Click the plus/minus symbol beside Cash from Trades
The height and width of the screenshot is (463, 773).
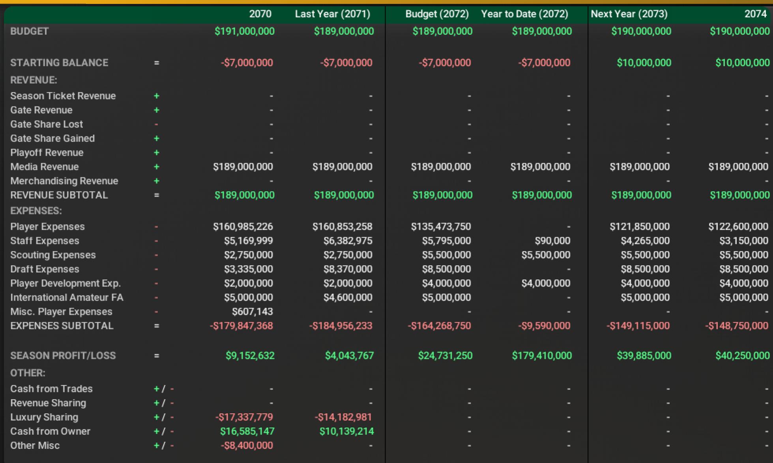[x=163, y=389]
